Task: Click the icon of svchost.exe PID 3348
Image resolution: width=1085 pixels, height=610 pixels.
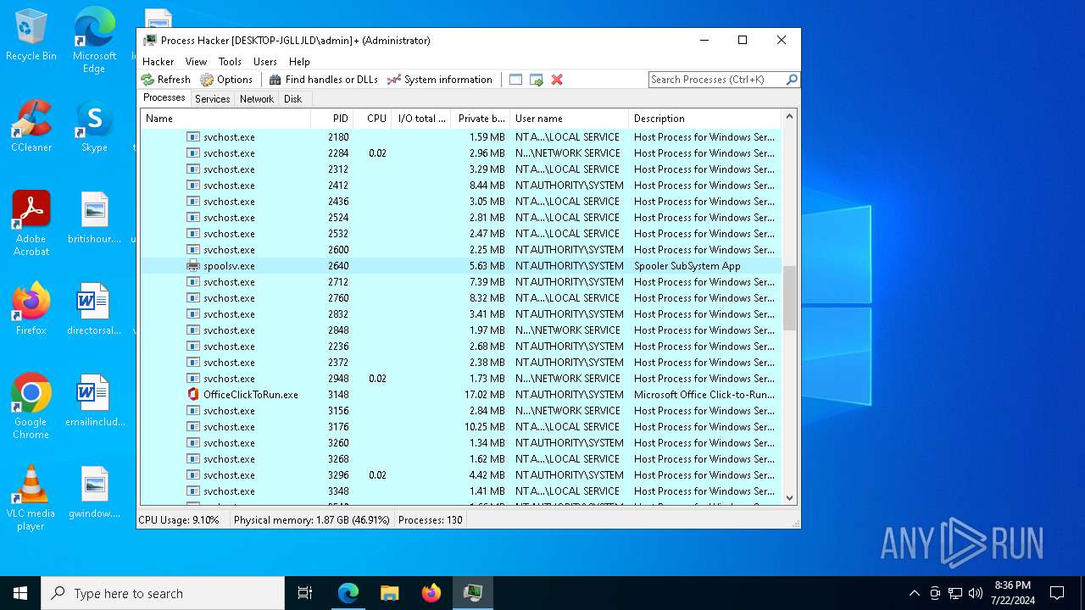Action: [193, 491]
